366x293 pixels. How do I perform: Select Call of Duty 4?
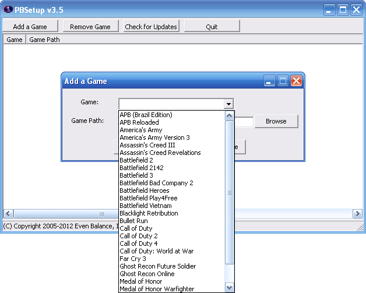pos(172,243)
